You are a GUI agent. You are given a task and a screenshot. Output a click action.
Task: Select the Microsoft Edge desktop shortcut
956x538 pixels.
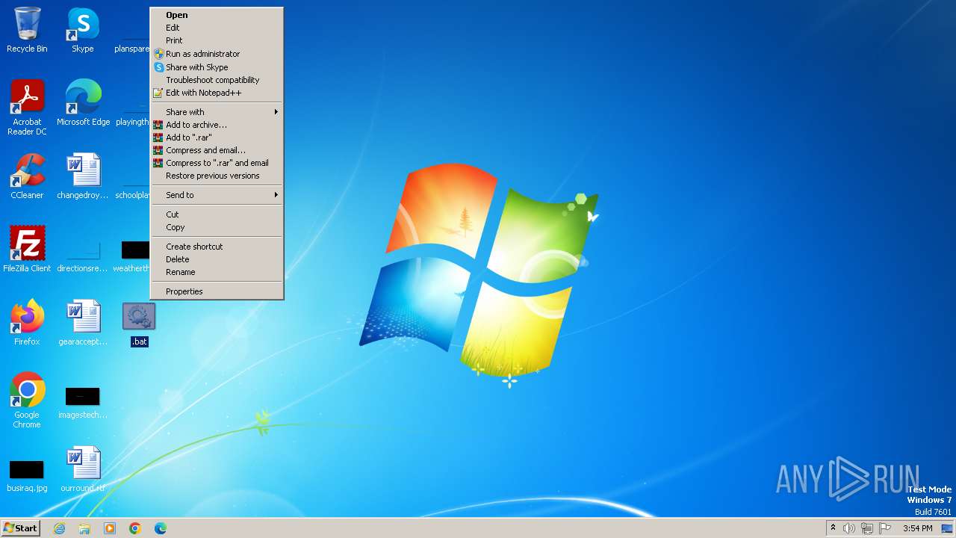83,103
